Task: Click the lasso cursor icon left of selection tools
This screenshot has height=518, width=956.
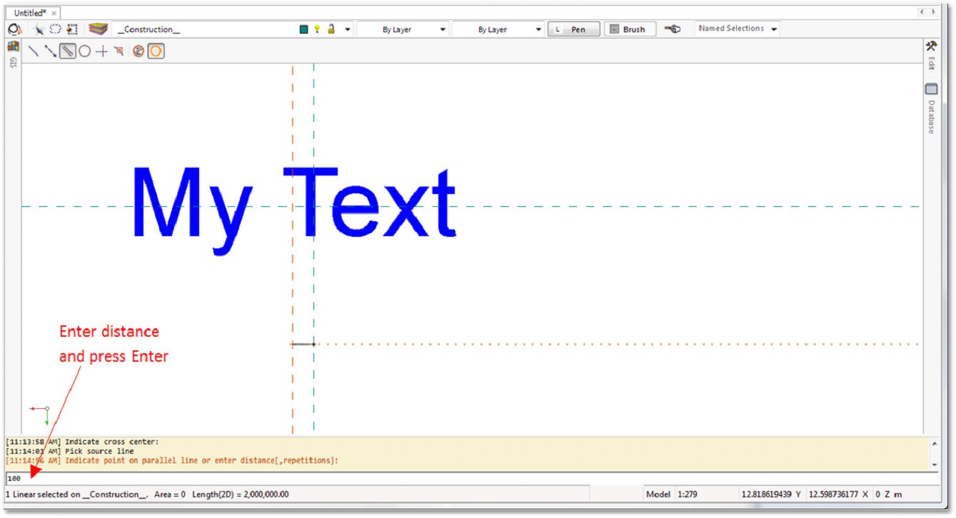Action: click(14, 29)
